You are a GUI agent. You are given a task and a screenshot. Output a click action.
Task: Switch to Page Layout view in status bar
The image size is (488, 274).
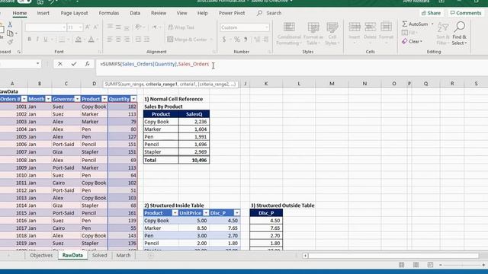[x=416, y=265]
